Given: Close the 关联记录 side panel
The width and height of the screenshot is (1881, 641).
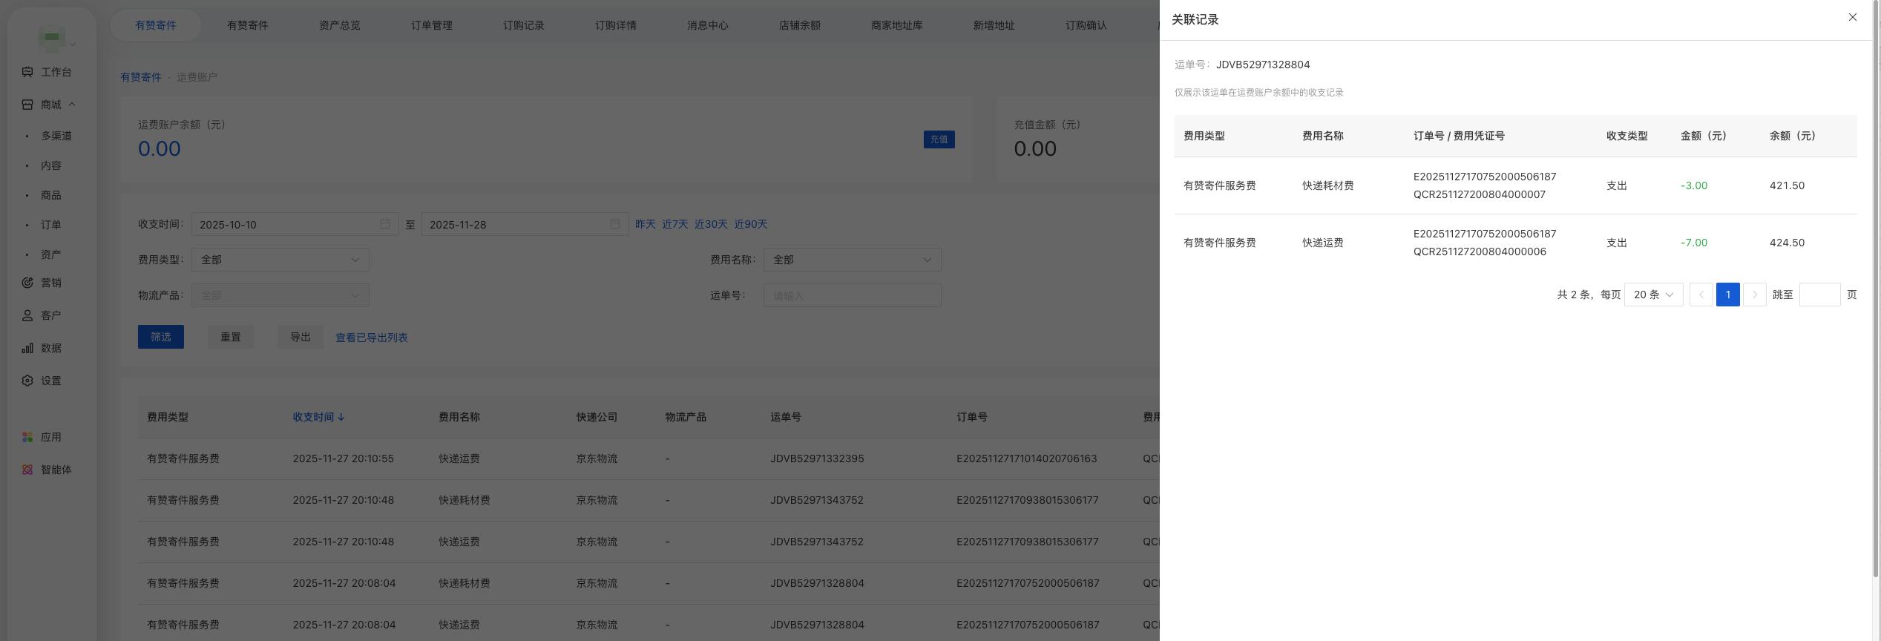Looking at the screenshot, I should coord(1852,17).
